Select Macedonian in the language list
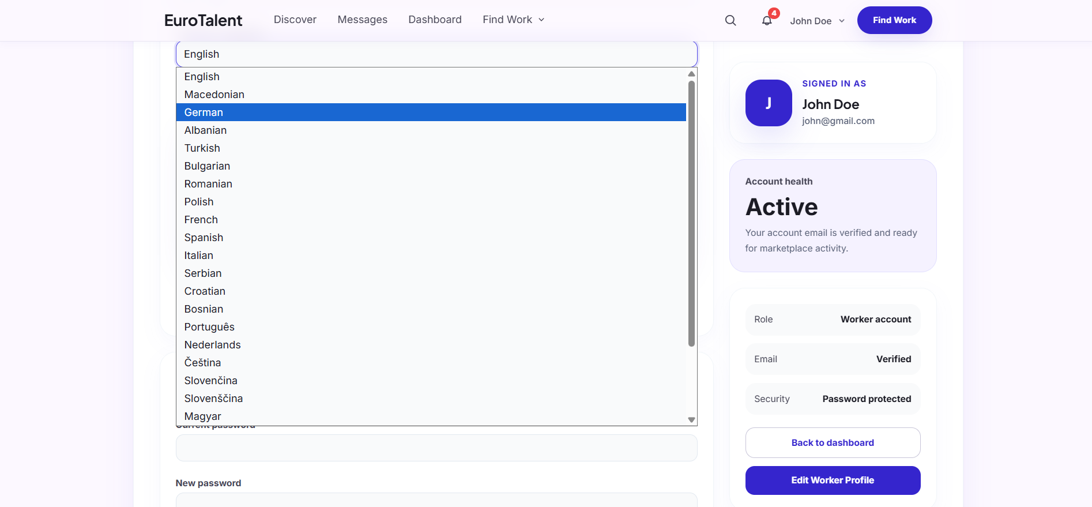This screenshot has width=1092, height=507. point(431,95)
